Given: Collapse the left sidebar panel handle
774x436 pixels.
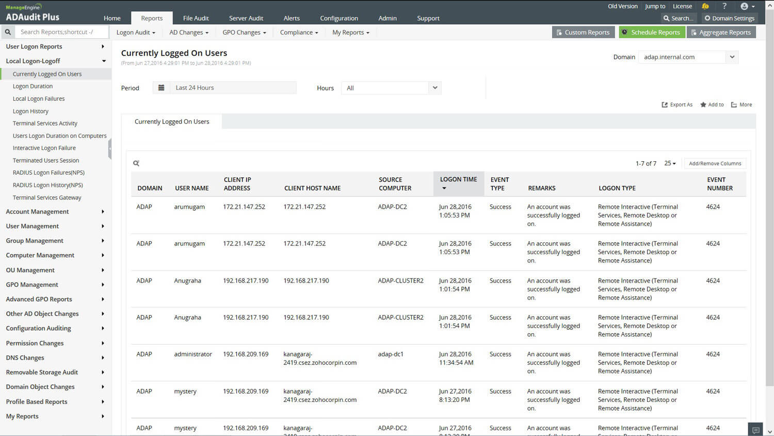Looking at the screenshot, I should click(110, 149).
